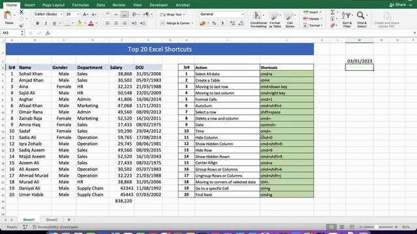
Task: Open the Page Layout ribbon tab
Action: 53,5
